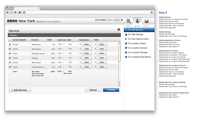Click the settings gear near Log Off
205x132 pixels.
122,20
